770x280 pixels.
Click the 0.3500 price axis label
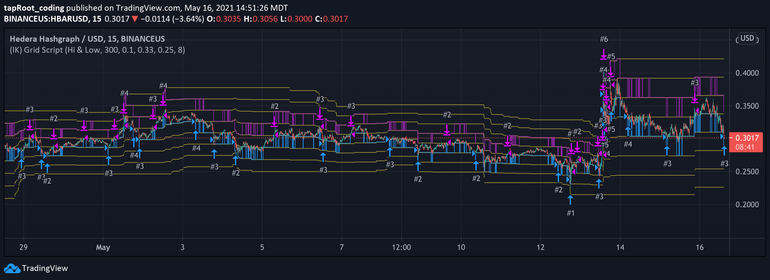click(747, 106)
